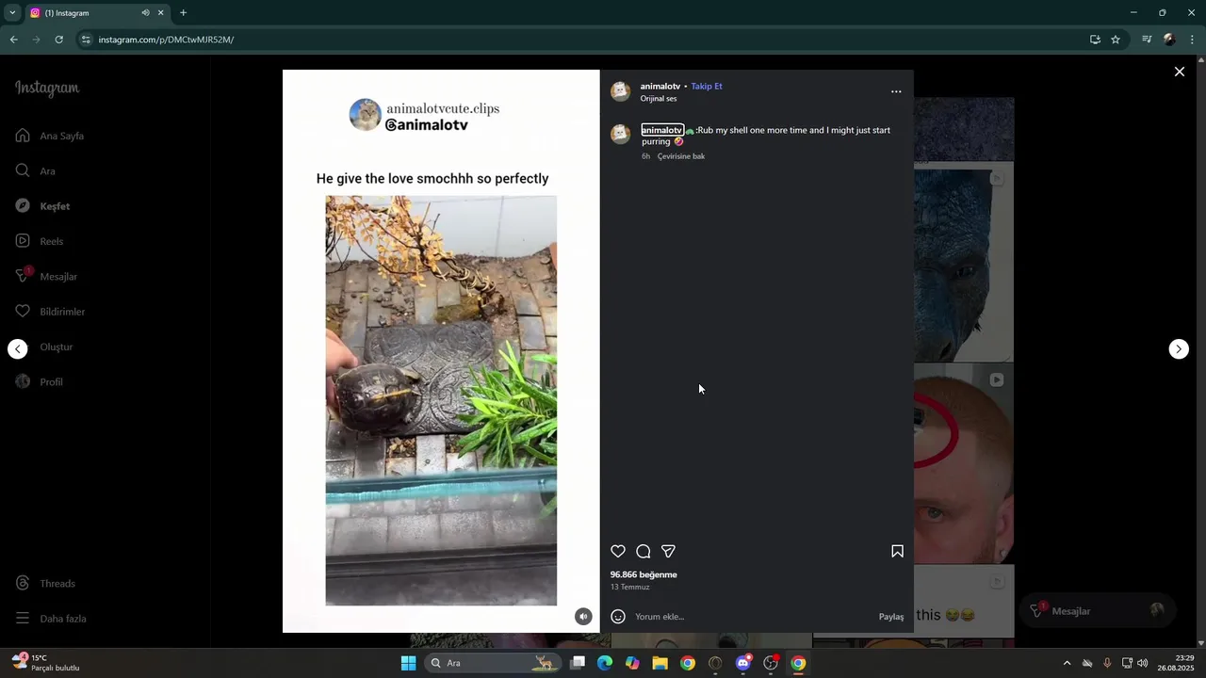1206x678 pixels.
Task: Close the Instagram browser tab
Action: (160, 13)
